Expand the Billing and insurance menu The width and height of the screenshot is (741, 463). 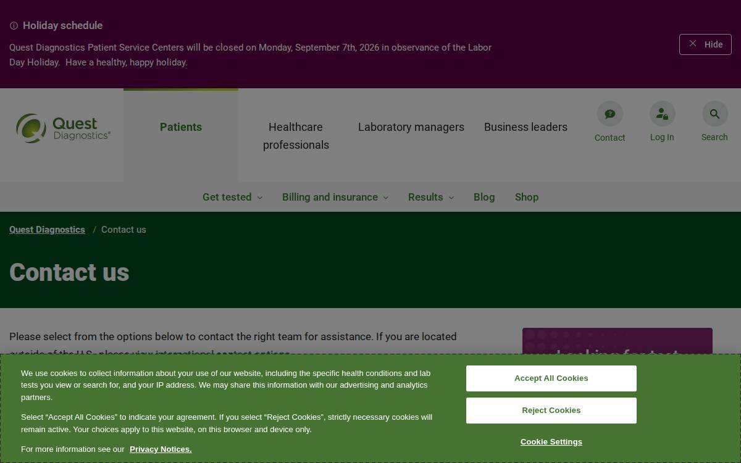tap(335, 197)
